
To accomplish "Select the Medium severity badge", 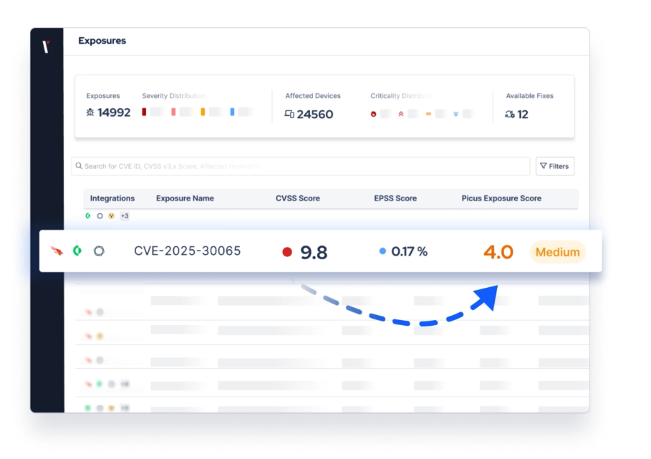I will tap(558, 252).
